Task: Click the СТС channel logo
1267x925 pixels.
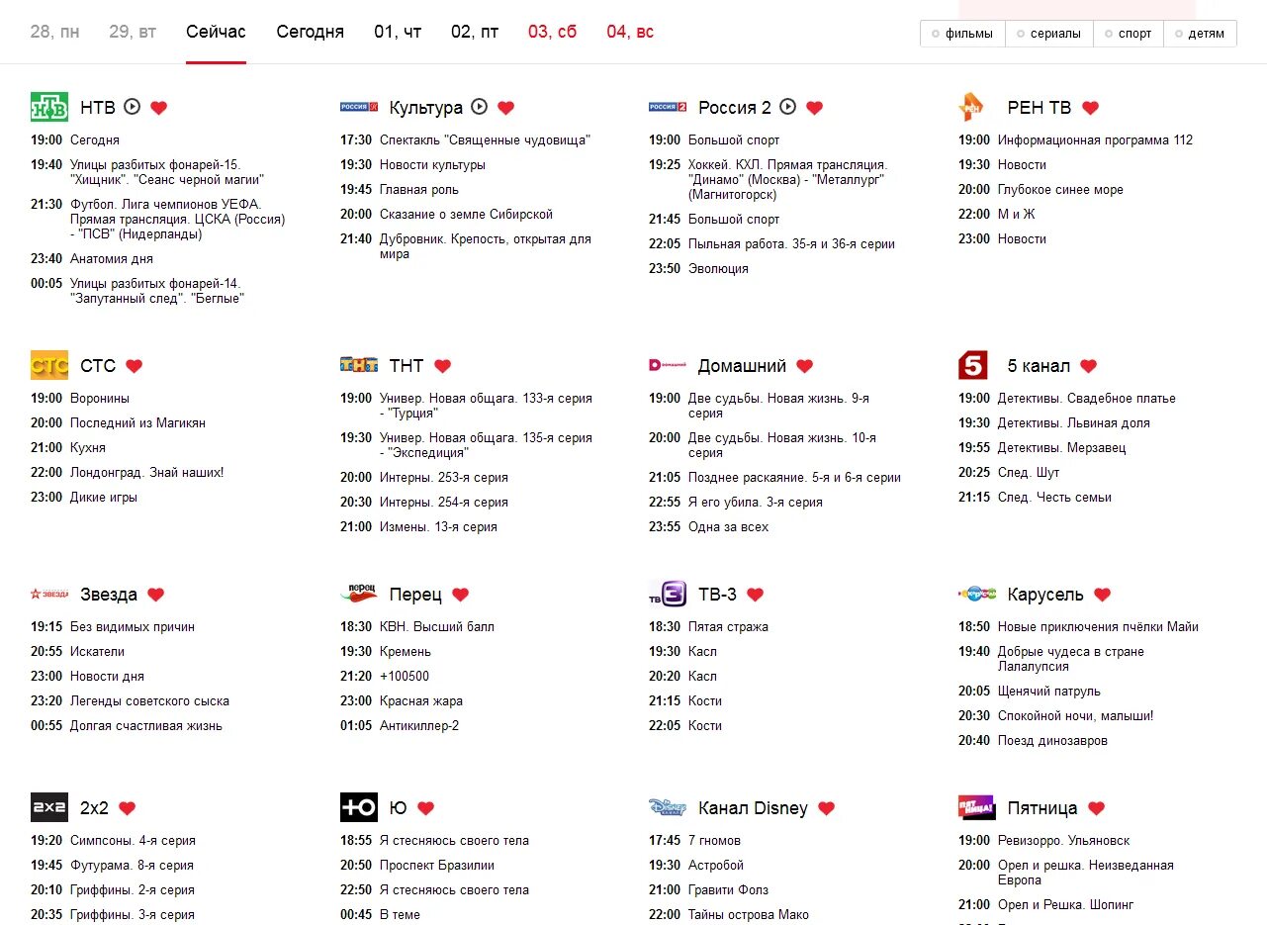Action: [49, 365]
